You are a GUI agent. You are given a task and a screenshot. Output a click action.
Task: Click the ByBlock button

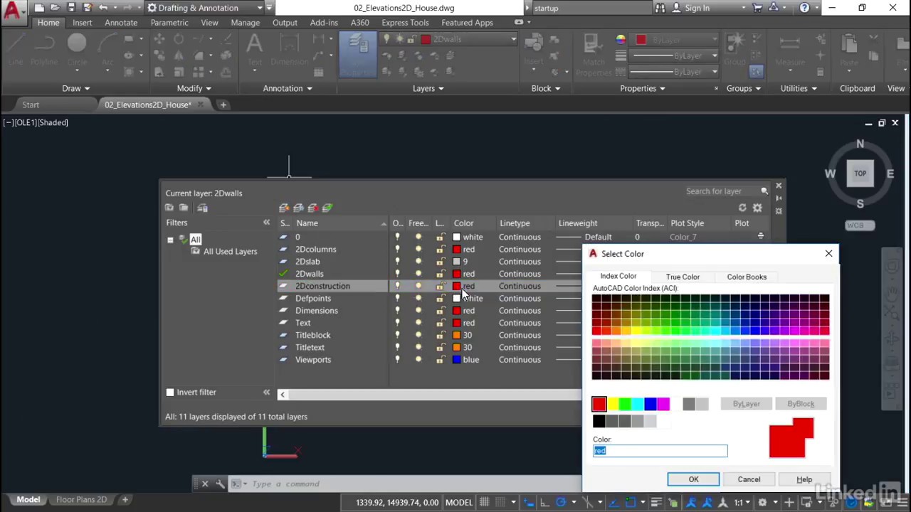801,404
